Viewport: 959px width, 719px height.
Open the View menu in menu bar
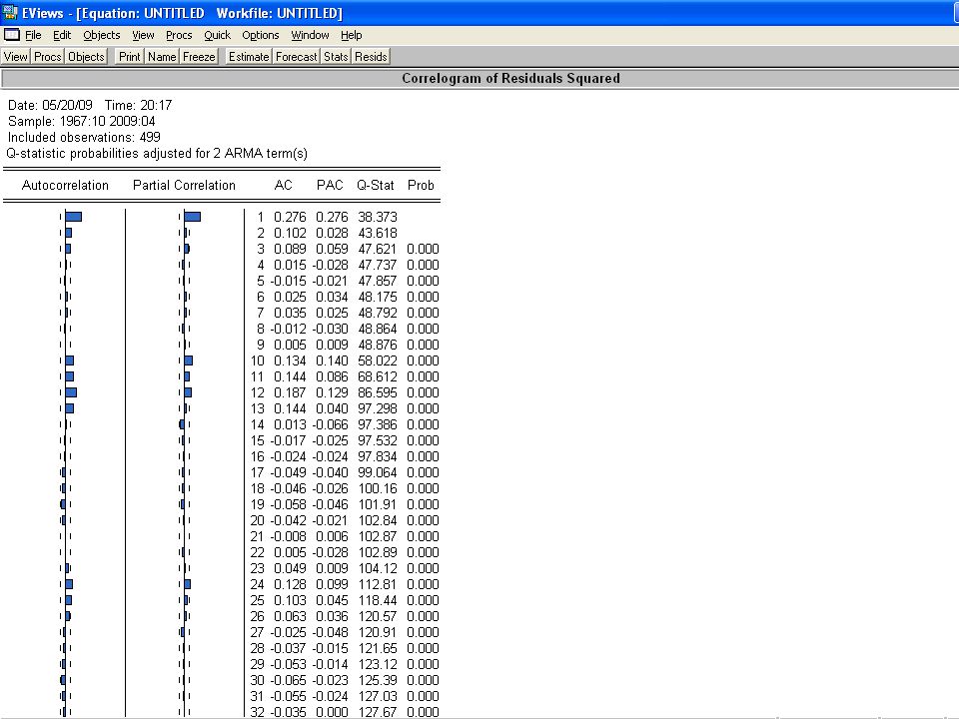[x=143, y=36]
